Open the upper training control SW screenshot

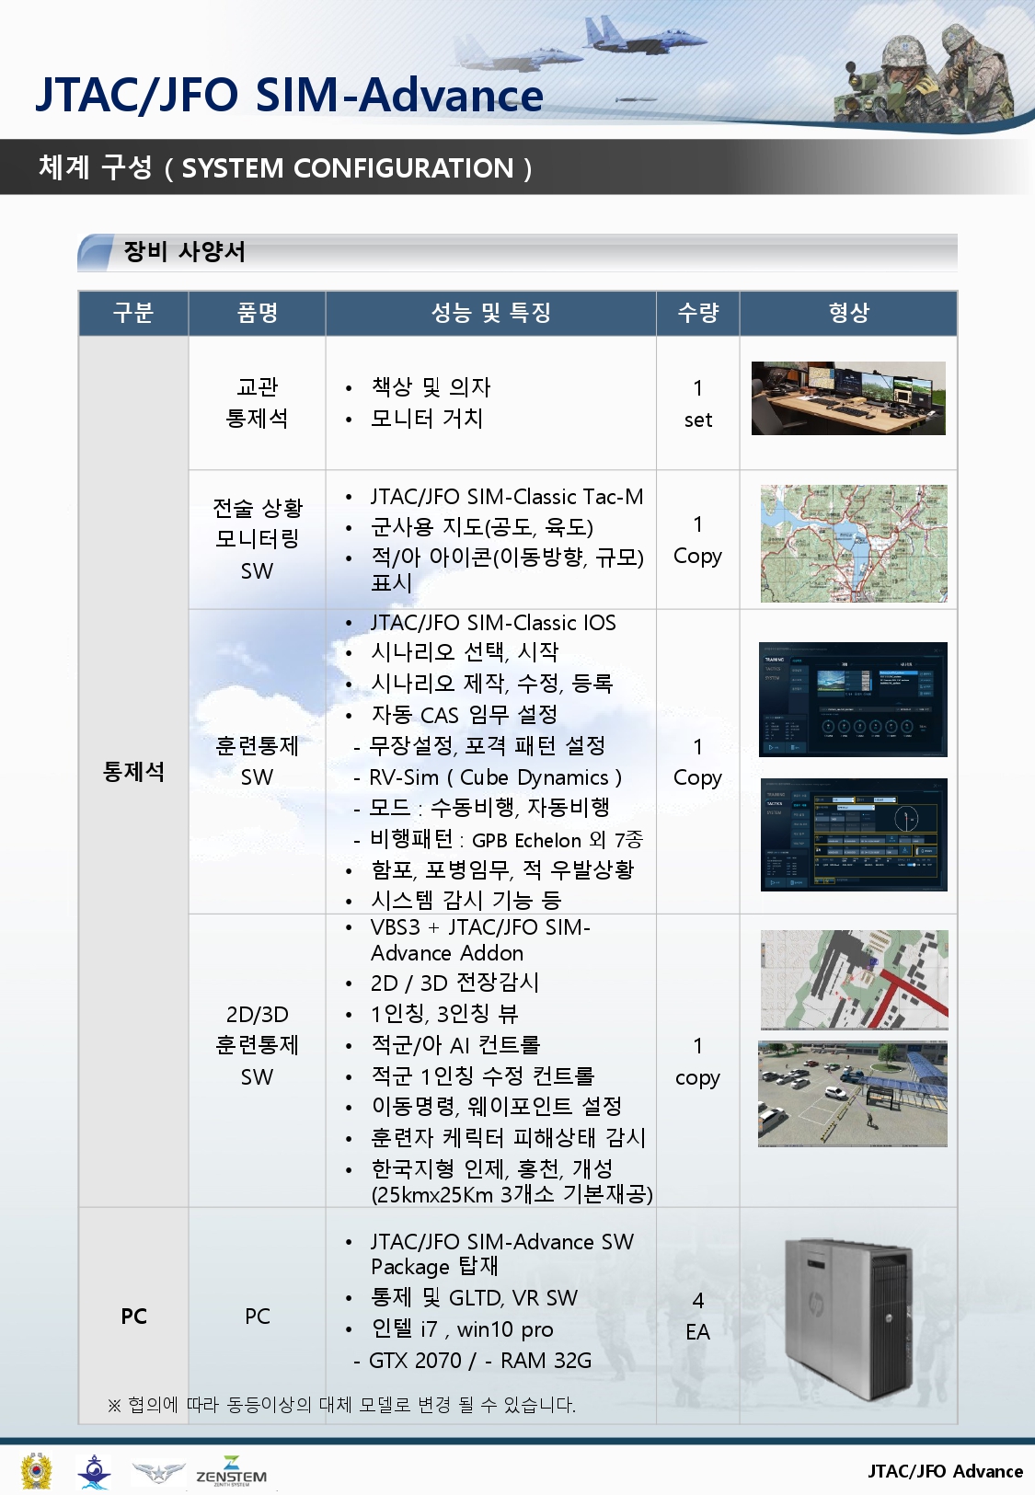coord(853,700)
